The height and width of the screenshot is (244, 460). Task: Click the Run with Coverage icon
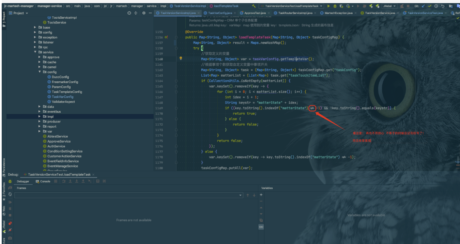click(x=341, y=6)
